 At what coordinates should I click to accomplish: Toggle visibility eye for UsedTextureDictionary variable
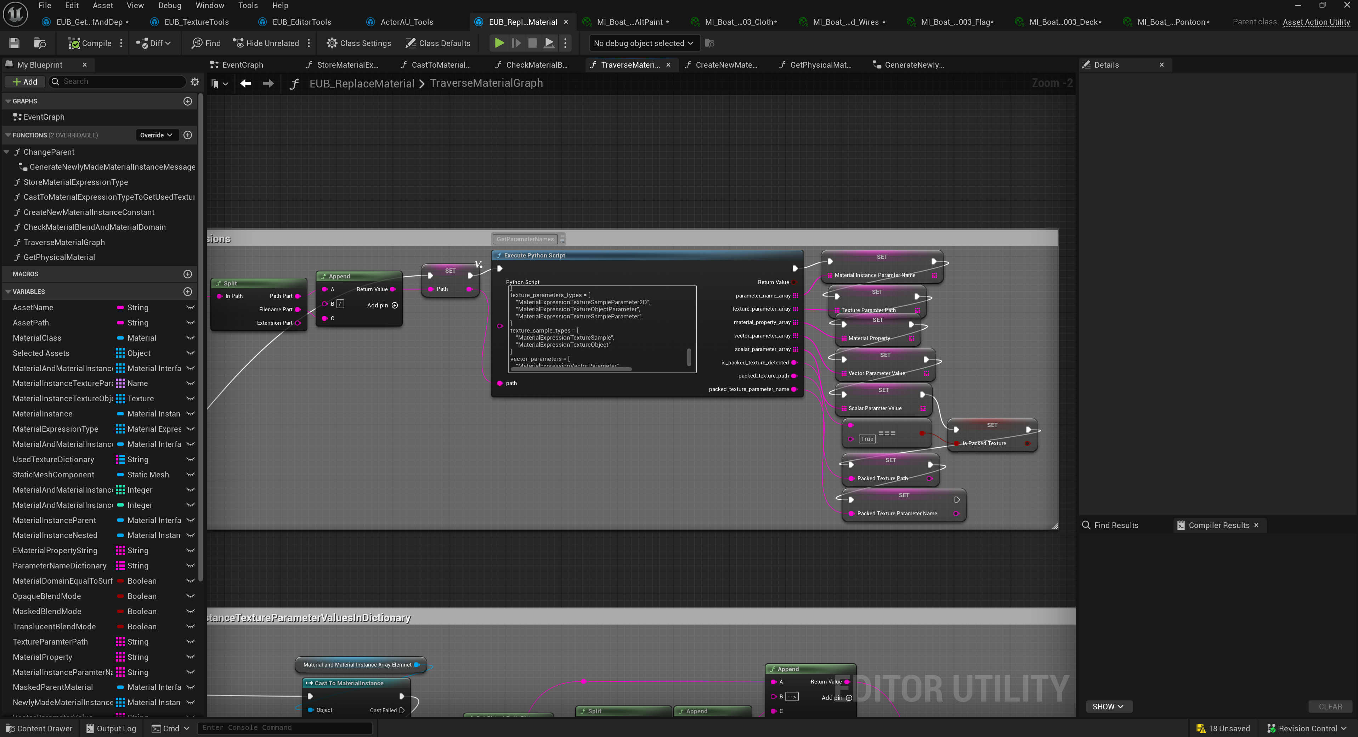click(x=190, y=460)
